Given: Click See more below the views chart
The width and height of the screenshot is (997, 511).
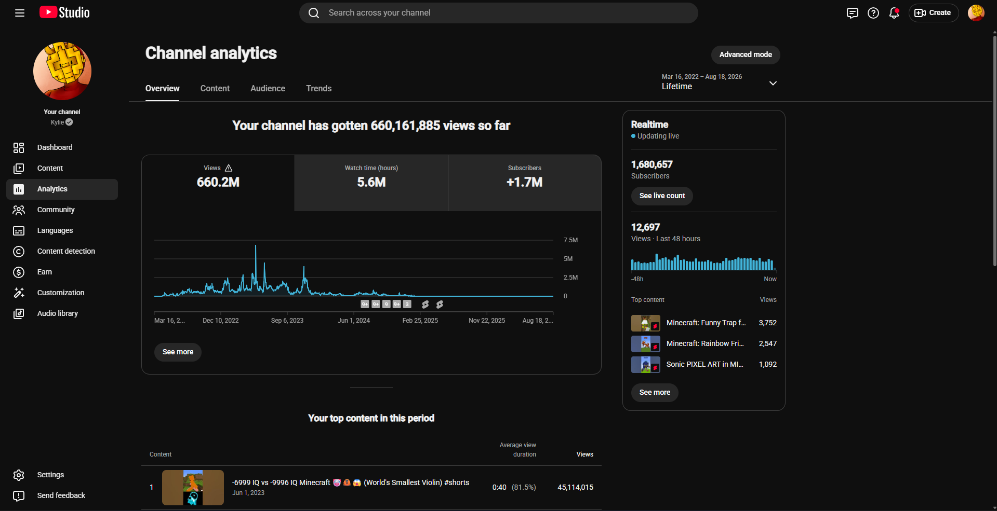Looking at the screenshot, I should coord(178,352).
